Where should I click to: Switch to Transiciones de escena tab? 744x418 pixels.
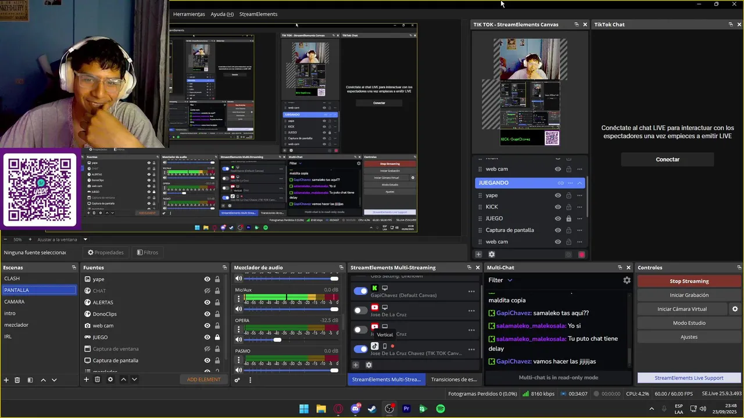[x=454, y=379]
